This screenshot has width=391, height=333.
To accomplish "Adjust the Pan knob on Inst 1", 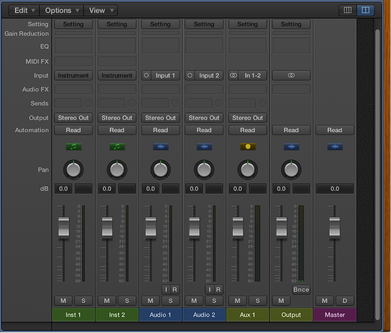I will click(73, 169).
